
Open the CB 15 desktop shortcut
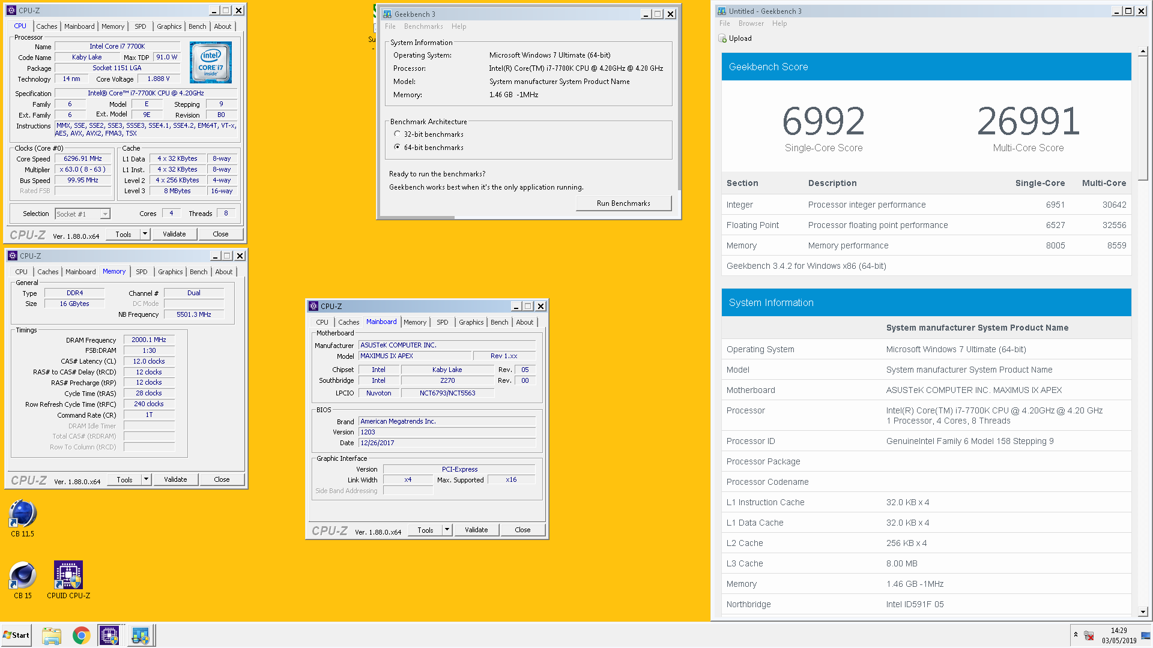pyautogui.click(x=23, y=580)
